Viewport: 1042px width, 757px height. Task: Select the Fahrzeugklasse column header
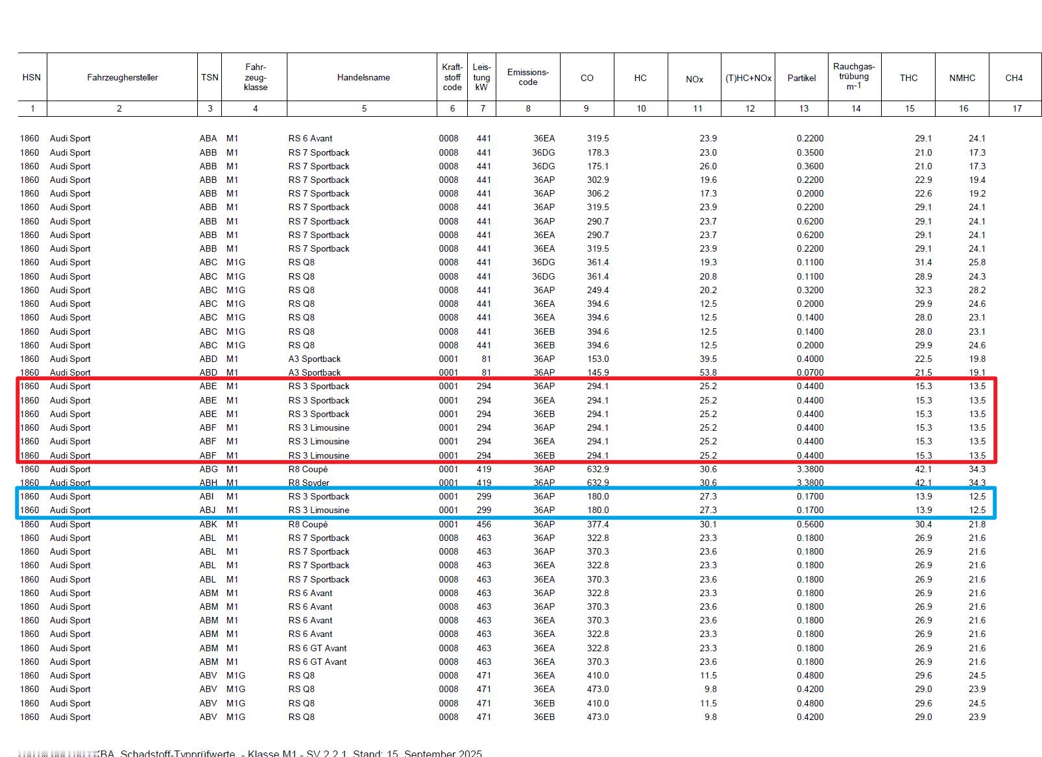(x=256, y=77)
